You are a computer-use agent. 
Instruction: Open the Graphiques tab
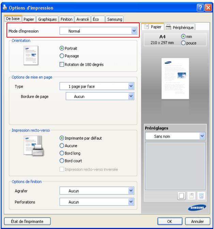click(47, 19)
